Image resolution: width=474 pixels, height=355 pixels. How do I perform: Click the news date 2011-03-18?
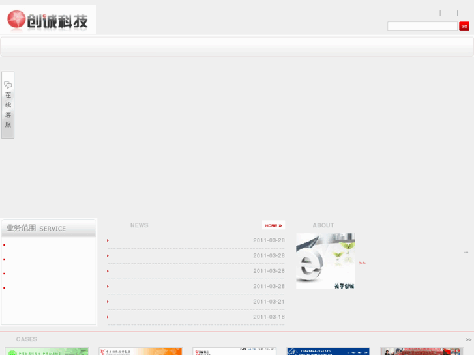[269, 317]
